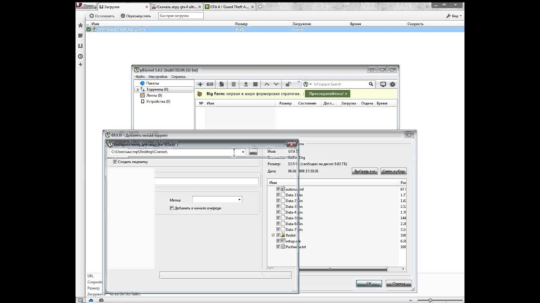Click the Infospace Search field
Image resolution: width=540 pixels, height=303 pixels.
338,84
